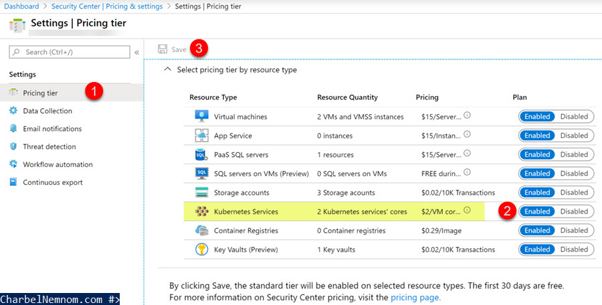Viewport: 602px width, 305px height.
Task: Disable the Container Registries plan
Action: 574,230
